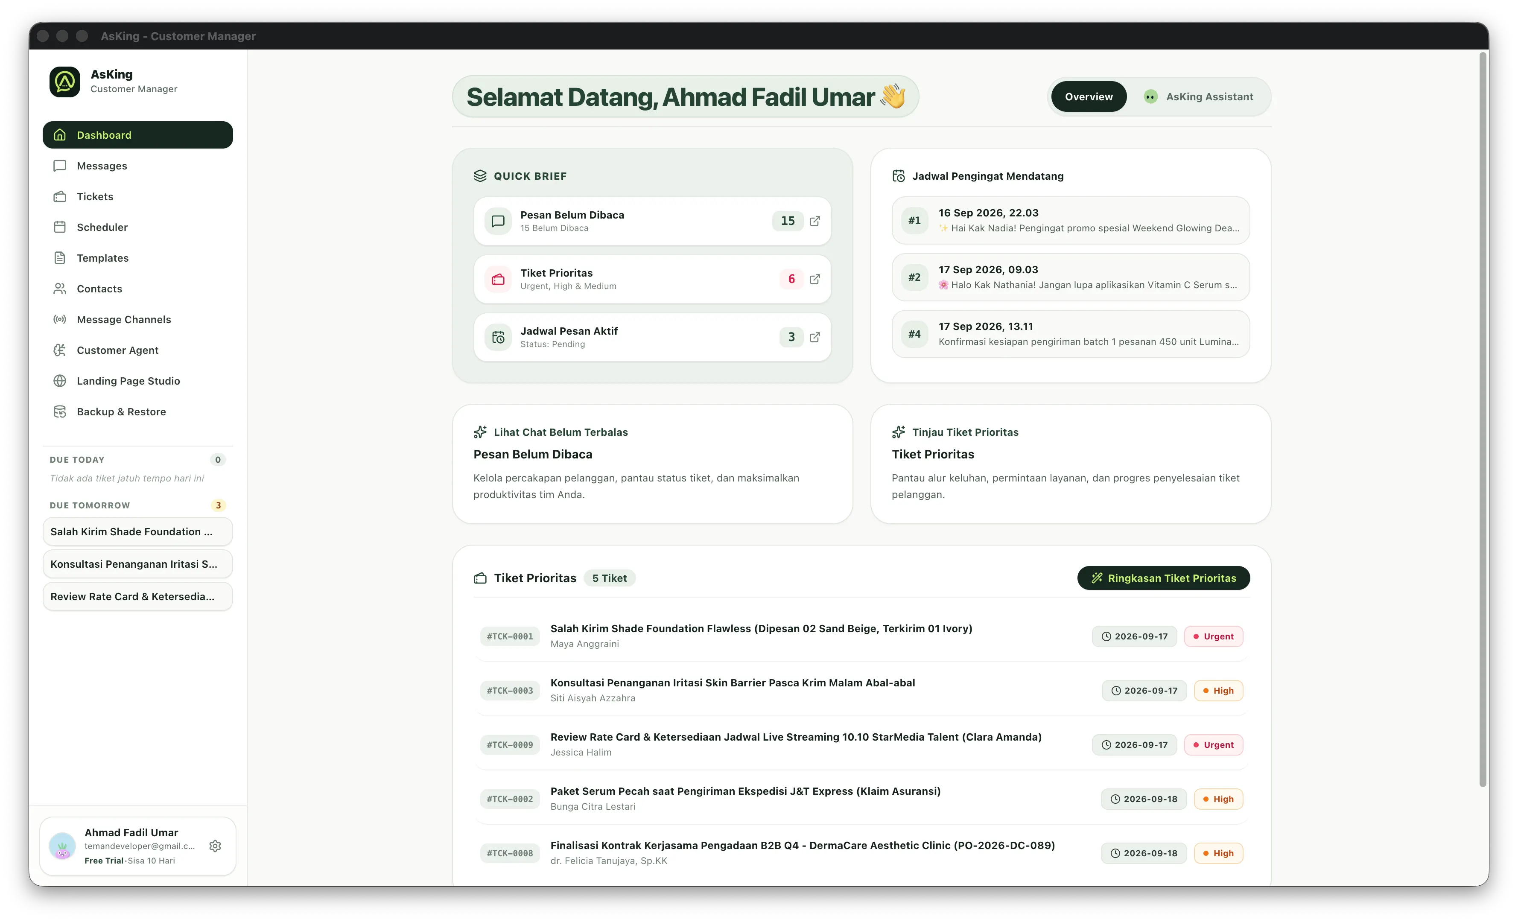Click the Landing Page Studio globe icon

[x=60, y=381]
